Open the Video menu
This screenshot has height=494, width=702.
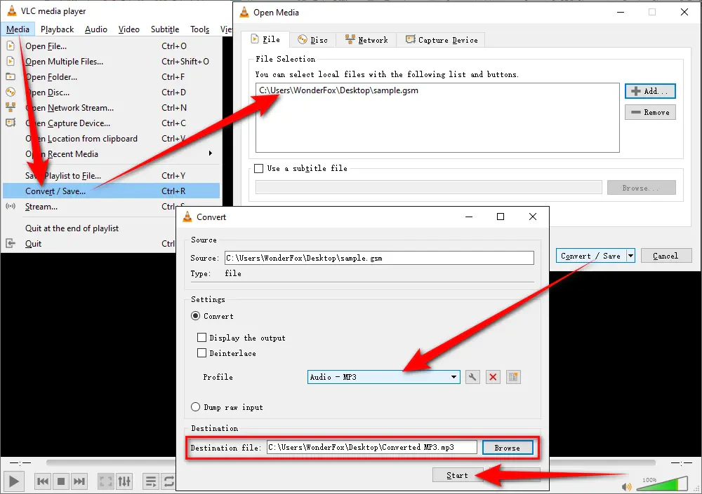(129, 29)
